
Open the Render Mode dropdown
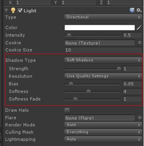point(103,125)
